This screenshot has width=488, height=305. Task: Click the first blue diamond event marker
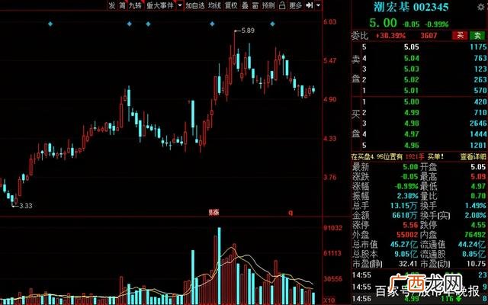click(50, 24)
